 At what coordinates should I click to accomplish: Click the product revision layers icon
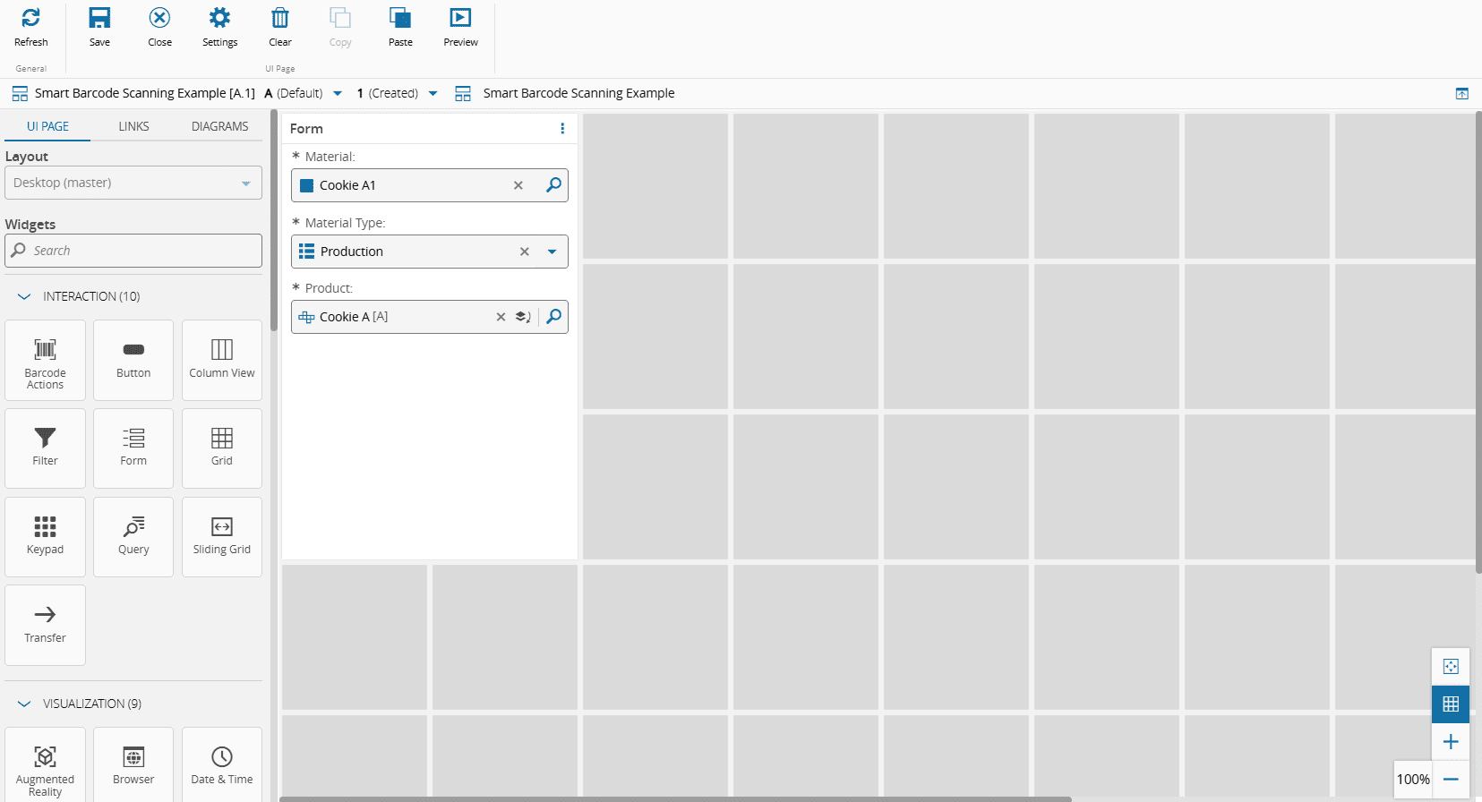coord(523,317)
